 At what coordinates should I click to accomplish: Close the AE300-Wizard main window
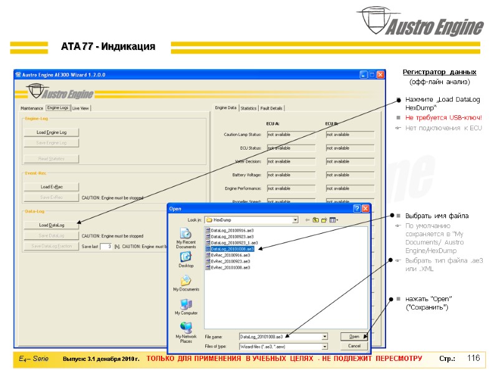[x=380, y=75]
